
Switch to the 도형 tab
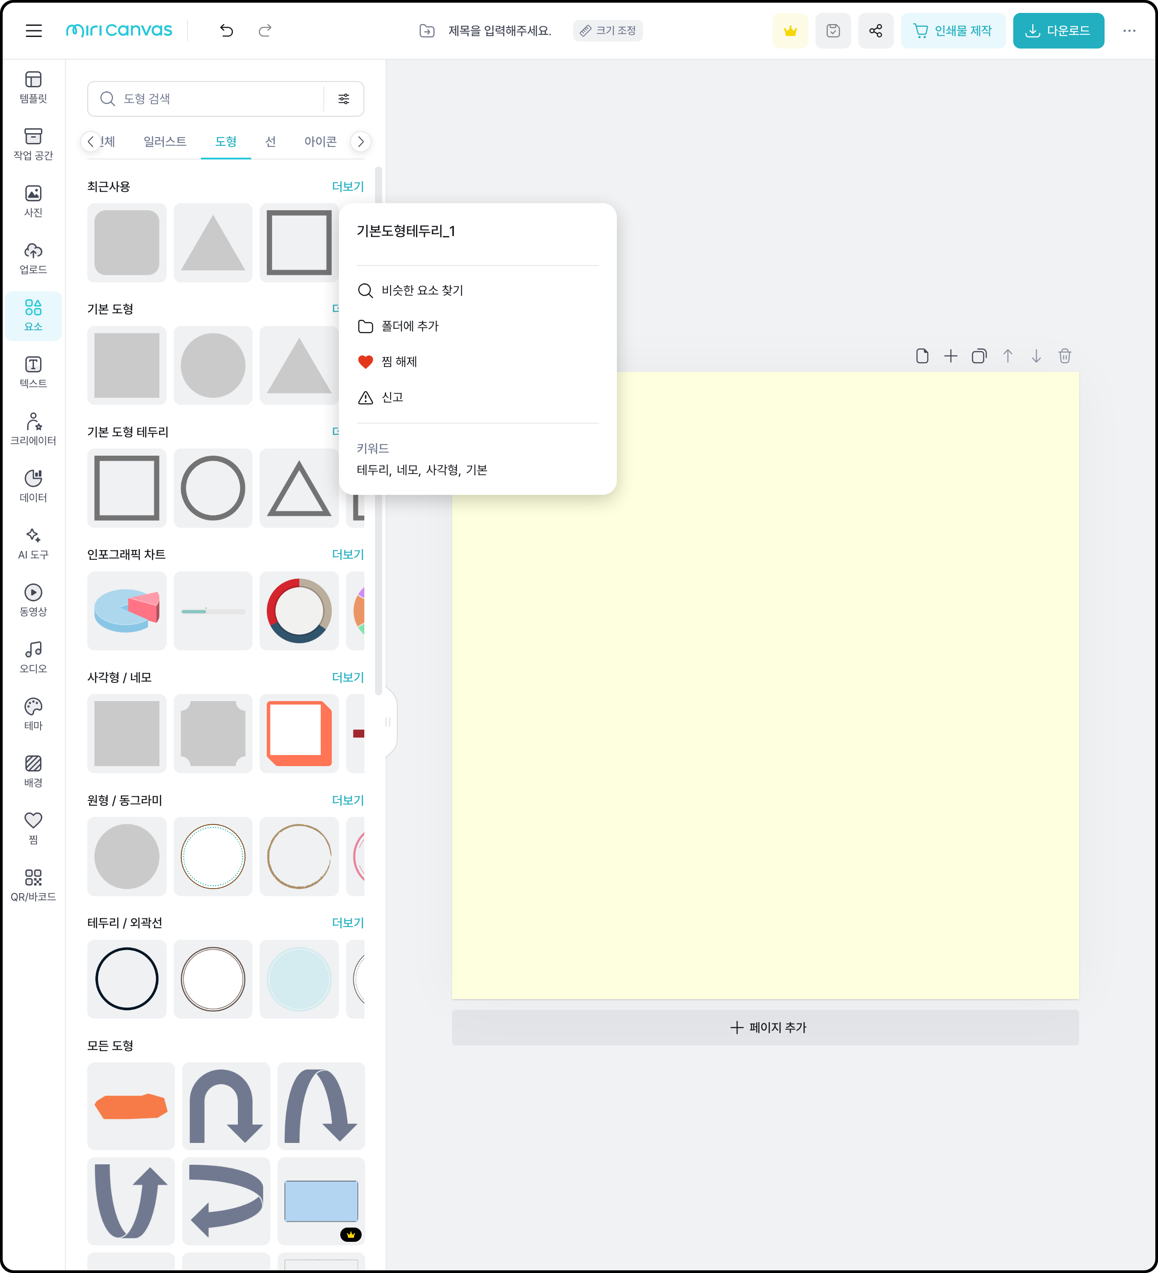coord(225,142)
